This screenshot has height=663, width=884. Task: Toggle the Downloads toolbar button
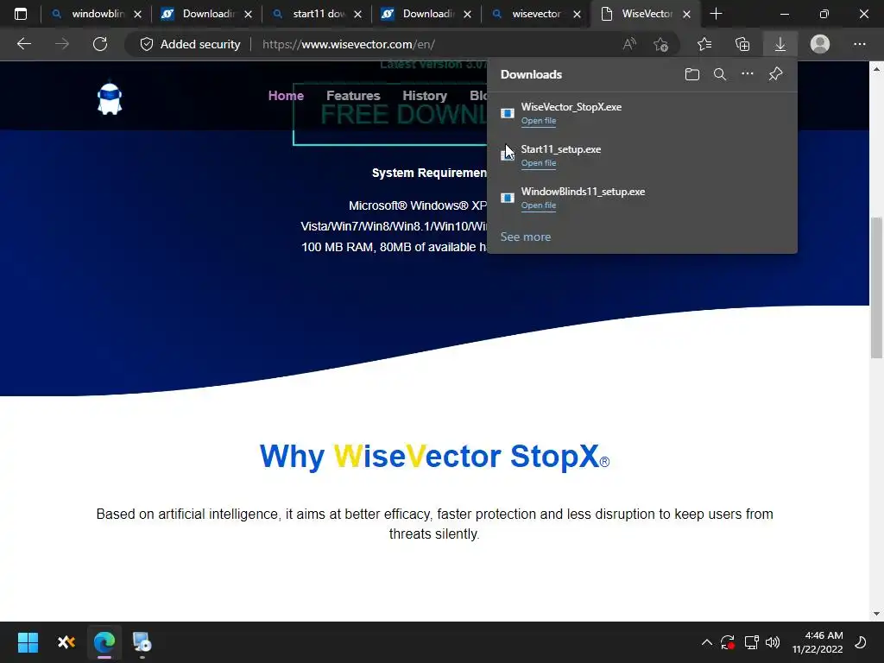[780, 44]
